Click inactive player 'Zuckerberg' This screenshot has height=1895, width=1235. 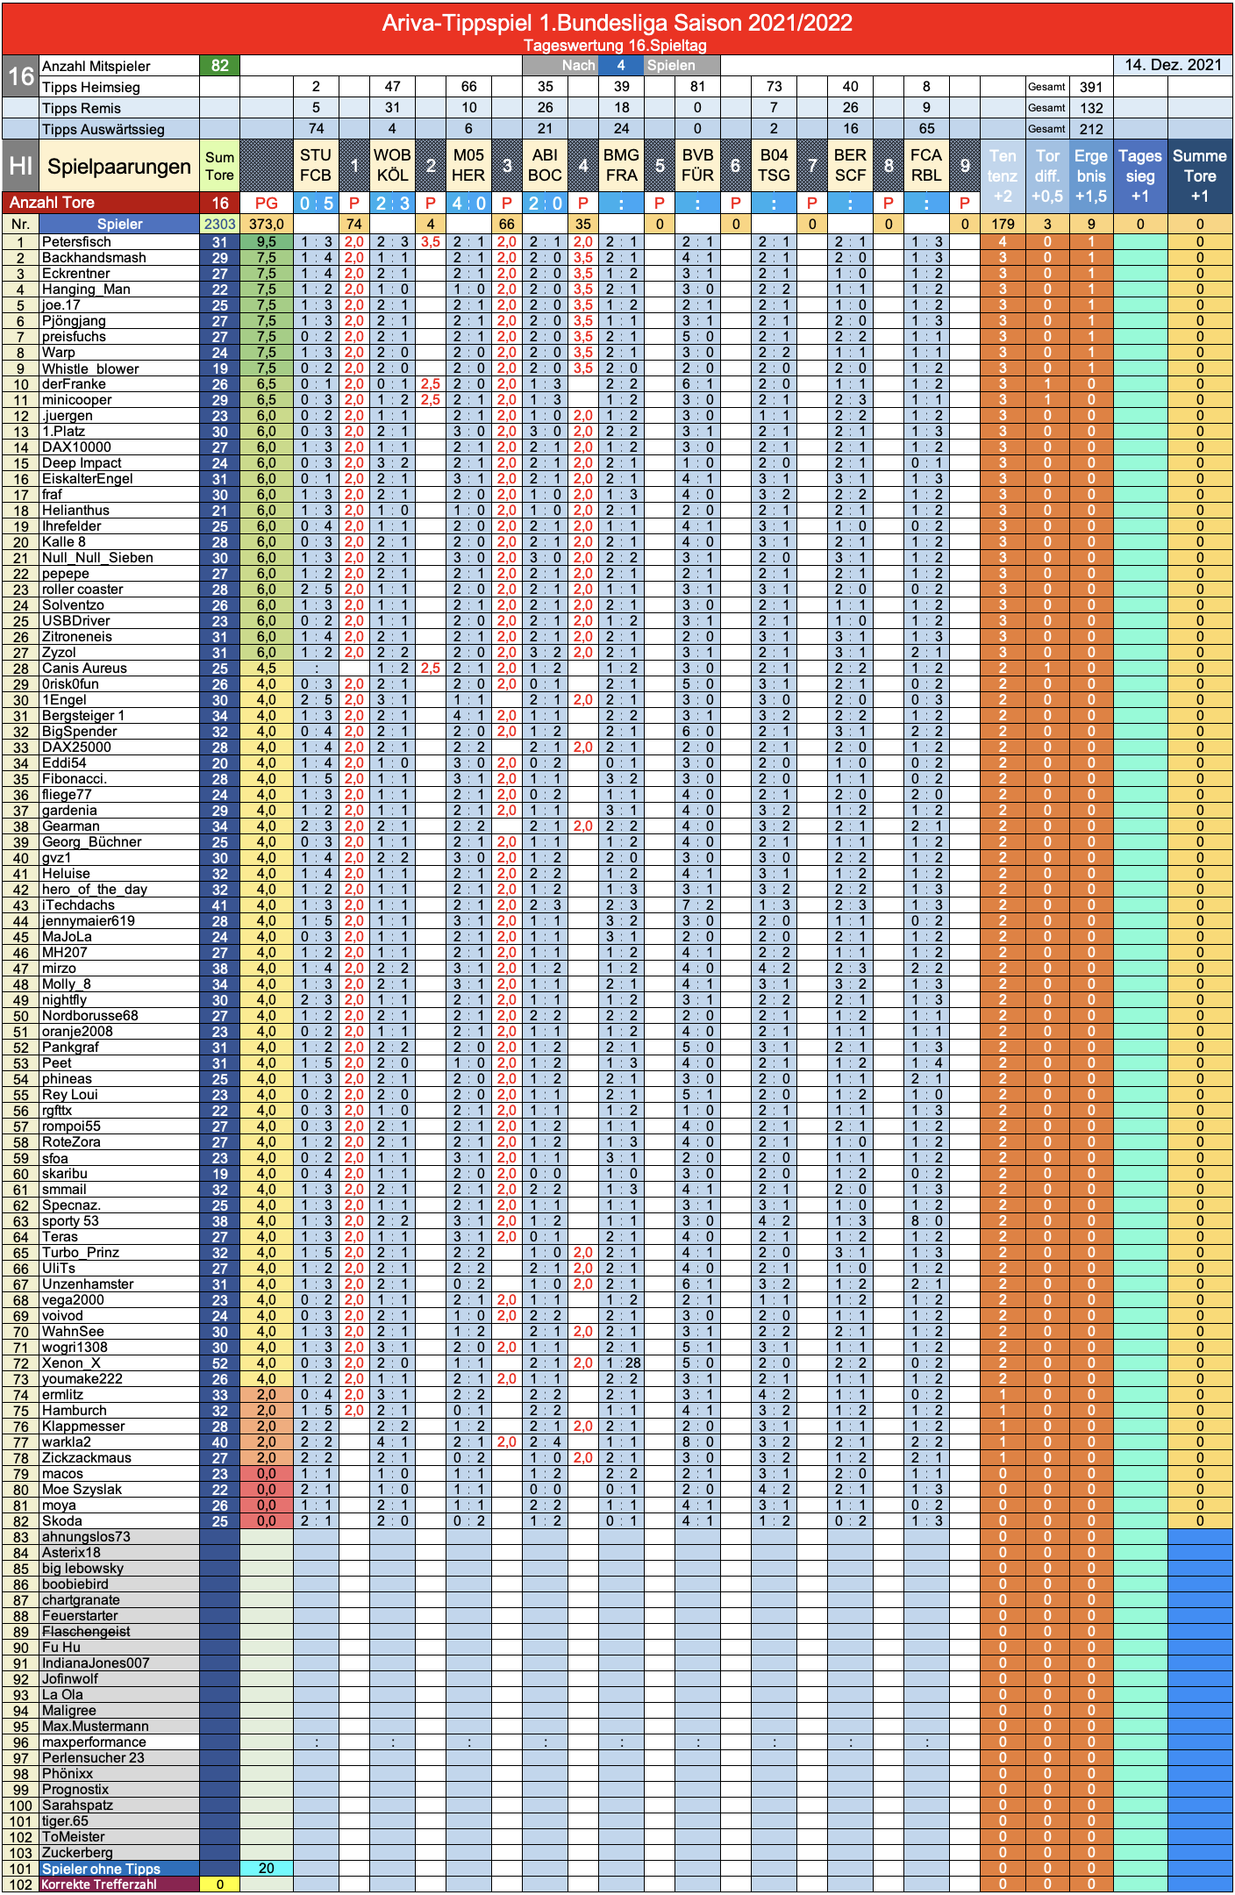(x=77, y=1853)
